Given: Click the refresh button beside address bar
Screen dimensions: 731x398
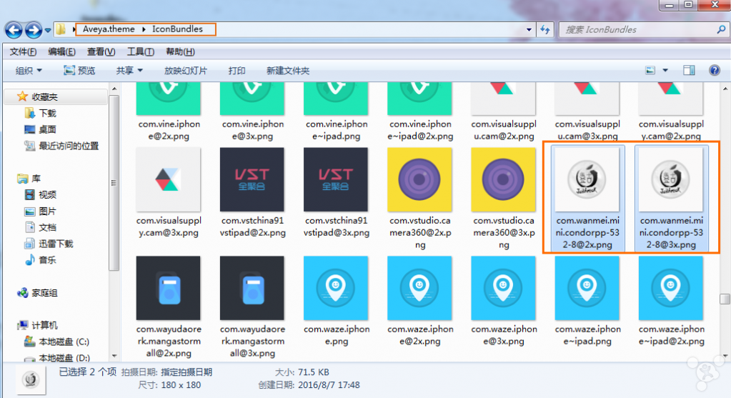Looking at the screenshot, I should pyautogui.click(x=545, y=30).
